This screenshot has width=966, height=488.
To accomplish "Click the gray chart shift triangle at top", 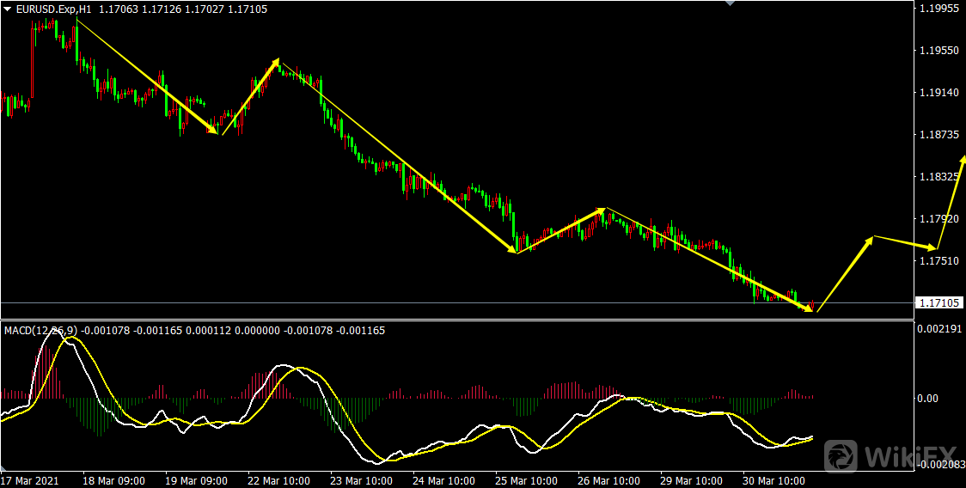I will (730, 3).
